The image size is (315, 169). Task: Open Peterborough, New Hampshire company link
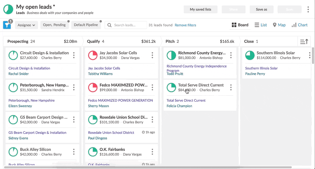pos(31,100)
